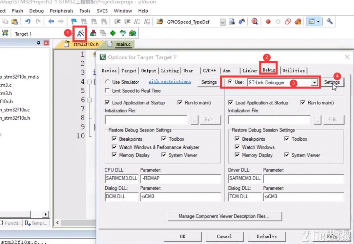The image size is (354, 244).
Task: Select p_stm32f10x_md.s in the project tree
Action: coord(19,77)
